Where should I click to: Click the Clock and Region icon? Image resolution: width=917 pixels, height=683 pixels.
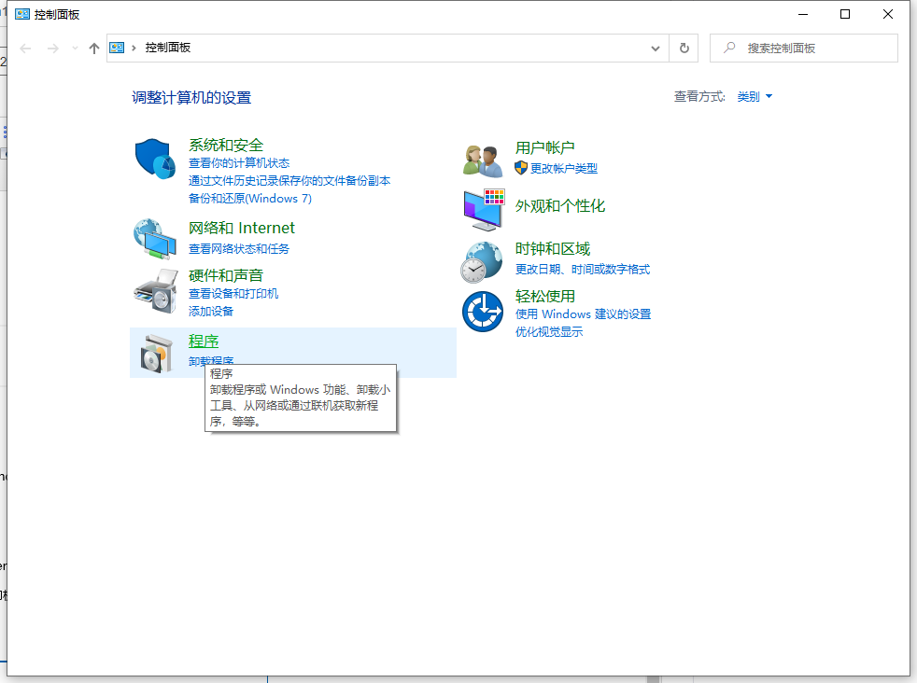pyautogui.click(x=483, y=261)
